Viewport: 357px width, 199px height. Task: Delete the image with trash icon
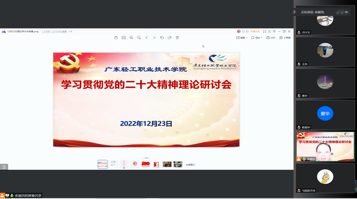pos(177,38)
